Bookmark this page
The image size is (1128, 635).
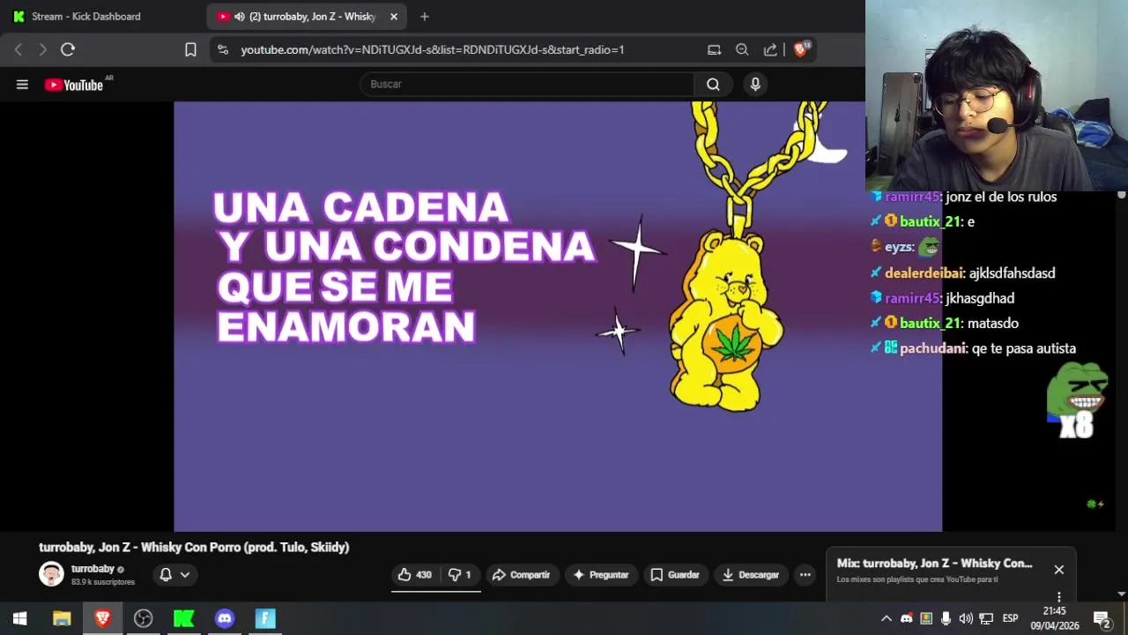pos(190,49)
